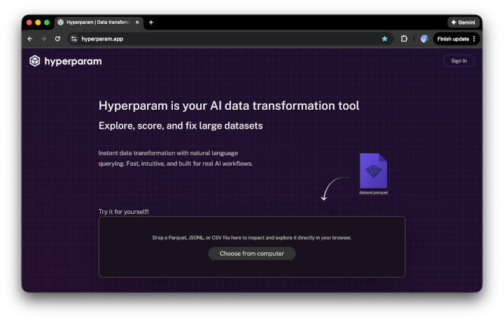
Task: Click the hyperparam cube logo icon
Action: (35, 61)
